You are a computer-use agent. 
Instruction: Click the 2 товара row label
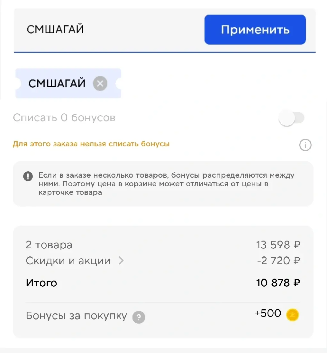pos(49,245)
